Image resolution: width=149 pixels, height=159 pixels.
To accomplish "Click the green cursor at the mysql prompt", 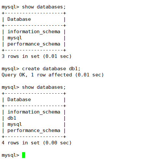I will click(x=23, y=155).
